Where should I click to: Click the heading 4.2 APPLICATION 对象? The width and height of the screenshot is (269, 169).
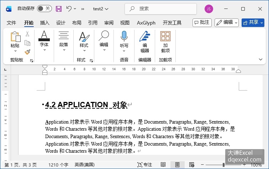[86, 105]
